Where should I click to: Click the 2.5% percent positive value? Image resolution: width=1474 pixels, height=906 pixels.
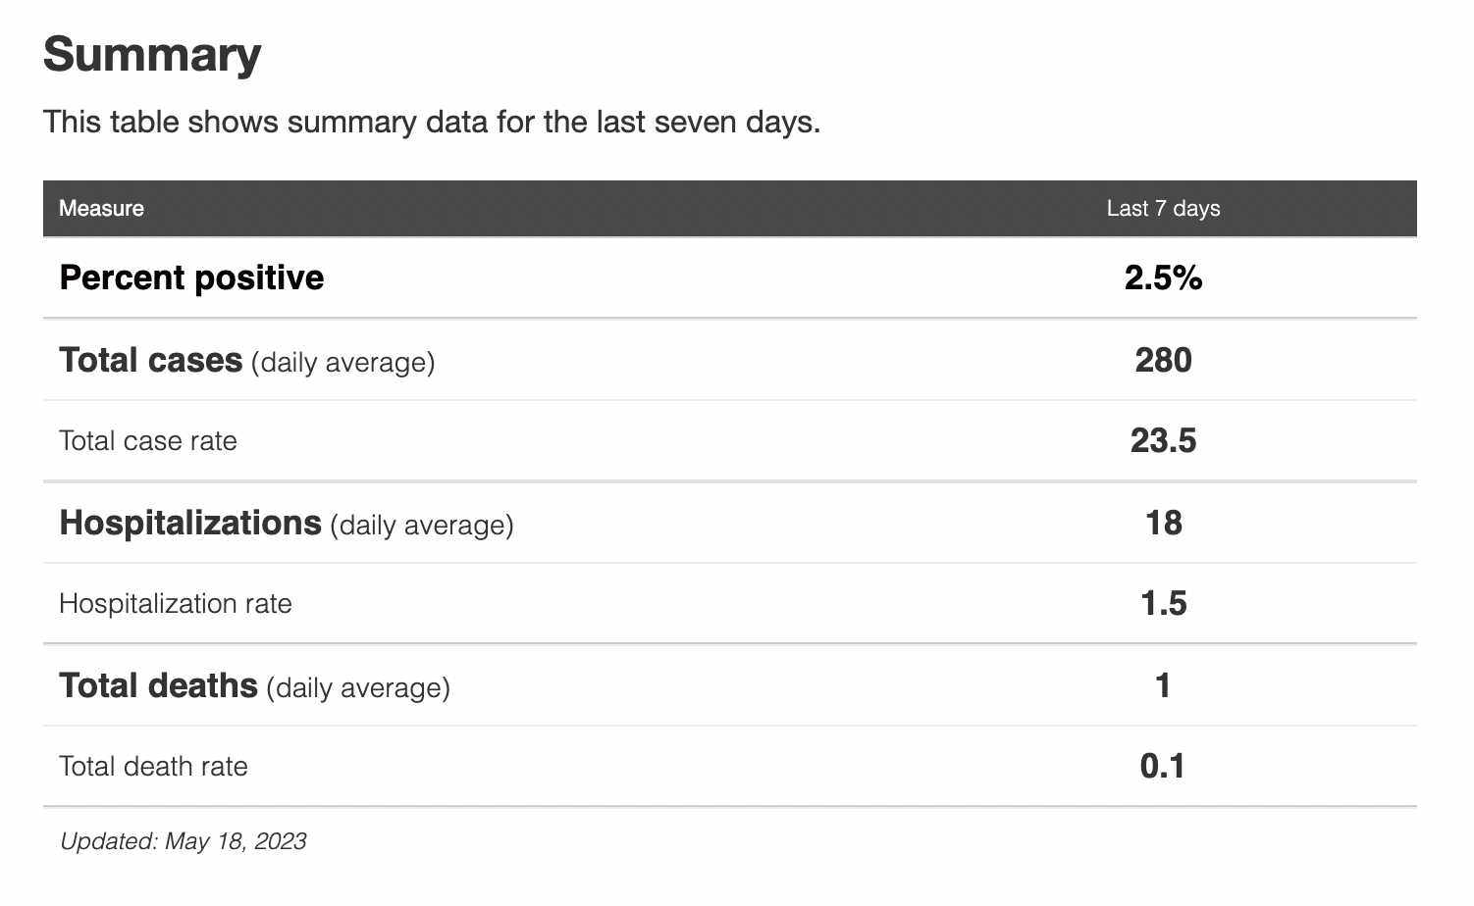1163,278
